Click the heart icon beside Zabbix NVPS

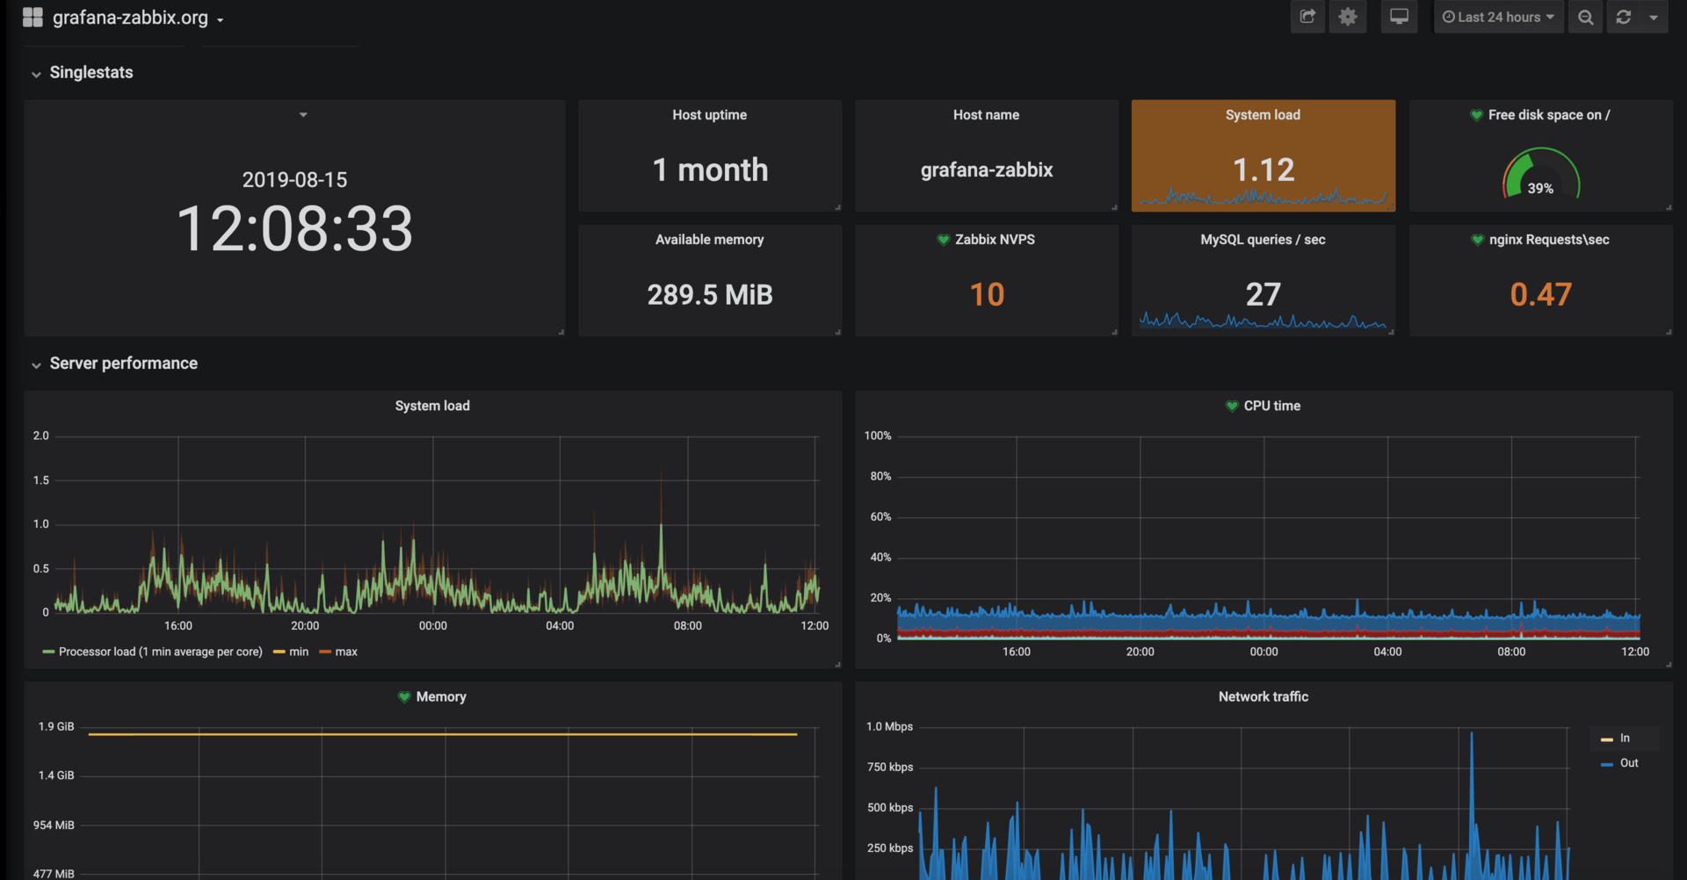coord(944,240)
